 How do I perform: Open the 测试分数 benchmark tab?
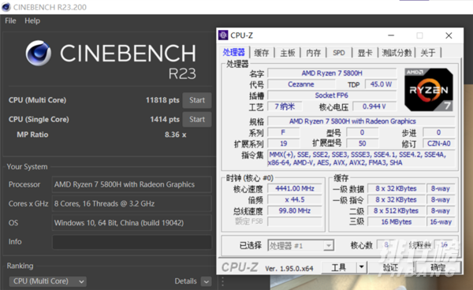click(397, 53)
